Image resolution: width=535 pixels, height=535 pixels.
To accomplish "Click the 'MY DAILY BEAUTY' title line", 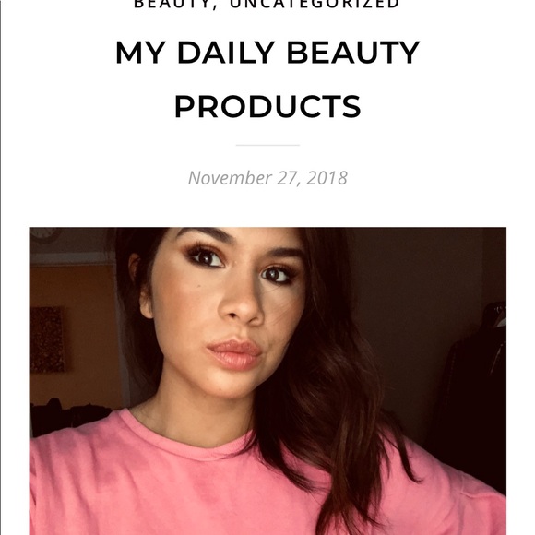I will [x=267, y=53].
